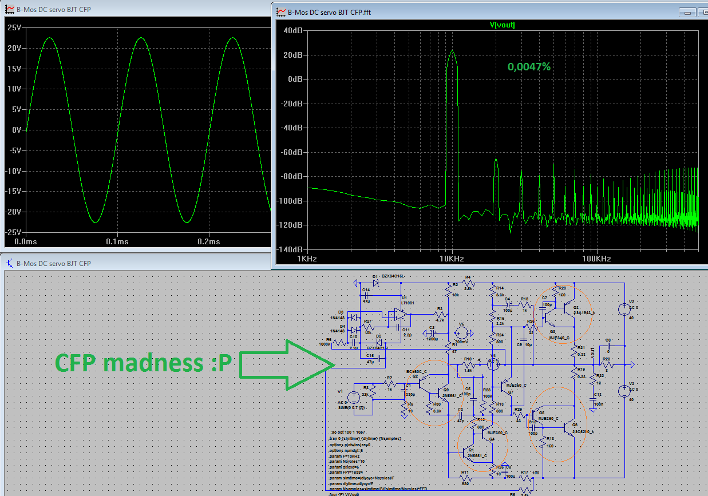Select the V2 supply voltage source
Image resolution: width=708 pixels, height=496 pixels.
(x=624, y=309)
